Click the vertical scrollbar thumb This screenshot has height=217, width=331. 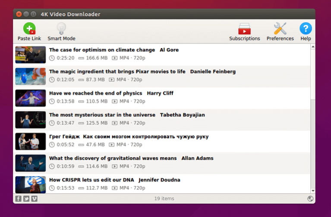[313, 74]
